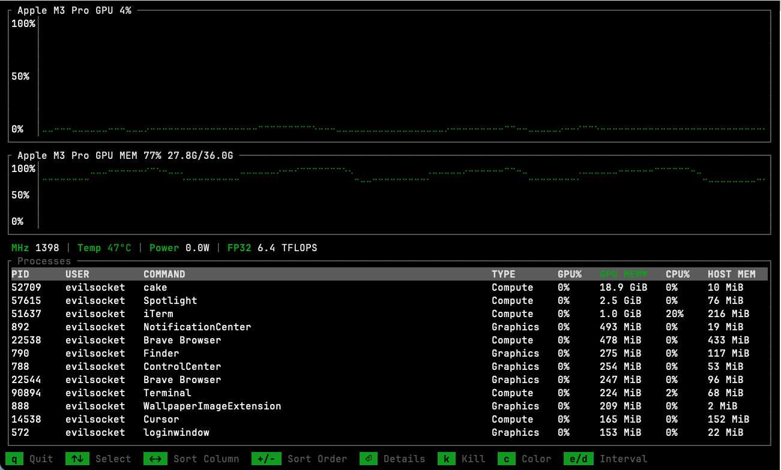Image resolution: width=781 pixels, height=470 pixels.
Task: Select the ControlCenter process row
Action: coord(390,366)
